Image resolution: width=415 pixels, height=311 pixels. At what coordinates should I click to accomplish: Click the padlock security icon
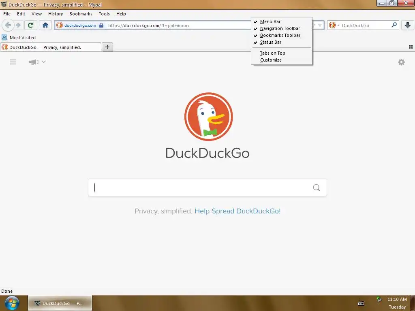point(101,26)
